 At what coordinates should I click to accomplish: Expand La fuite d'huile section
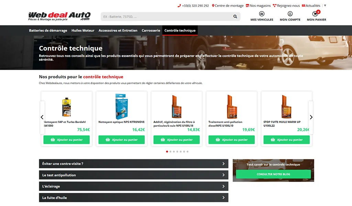(x=133, y=198)
